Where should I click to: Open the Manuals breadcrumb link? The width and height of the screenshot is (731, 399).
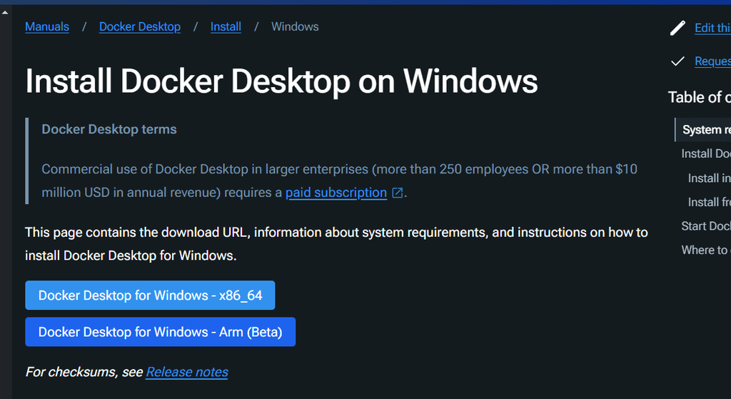click(47, 27)
